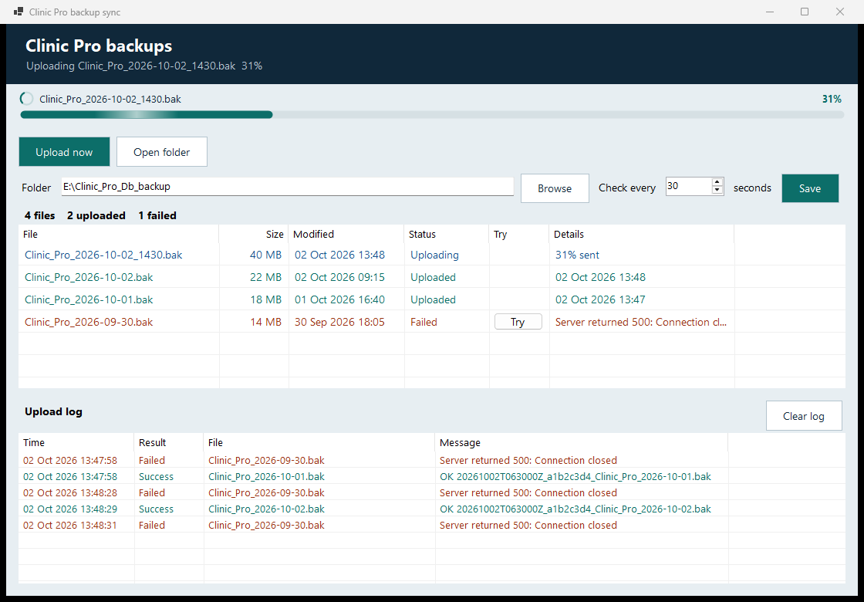Maximize the Clinic Pro backup sync window
This screenshot has width=864, height=602.
click(805, 12)
